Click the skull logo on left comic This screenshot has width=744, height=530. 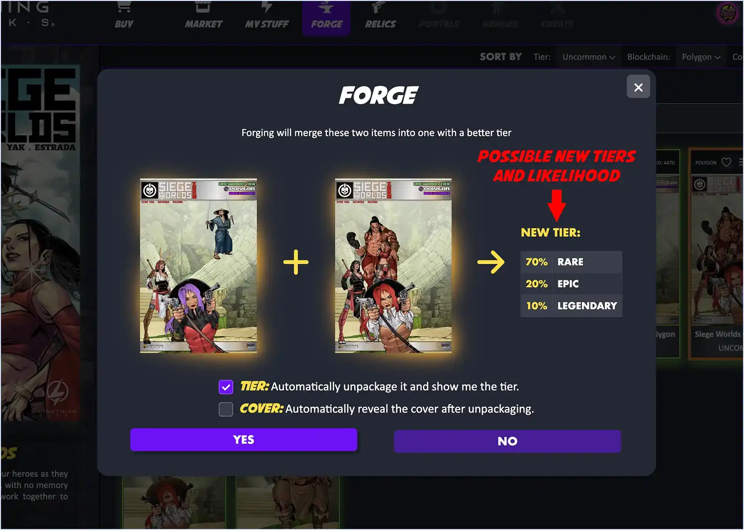(150, 190)
